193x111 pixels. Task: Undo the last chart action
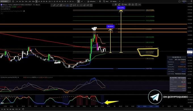[x=120, y=1]
